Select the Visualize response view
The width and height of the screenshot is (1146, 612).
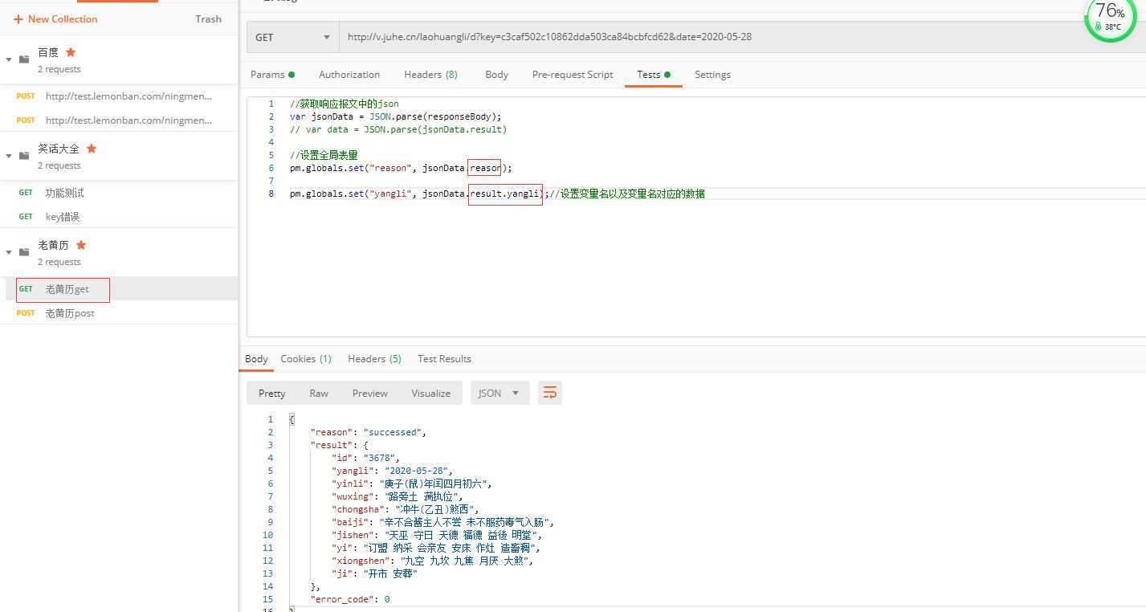[x=431, y=394]
